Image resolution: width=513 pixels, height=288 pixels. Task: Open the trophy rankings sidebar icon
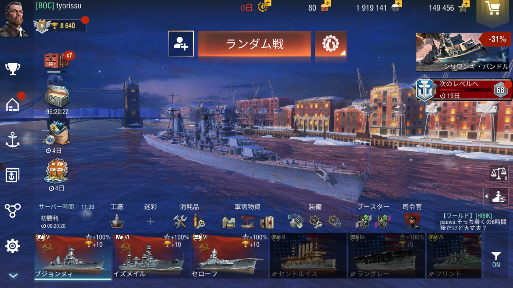pos(13,69)
